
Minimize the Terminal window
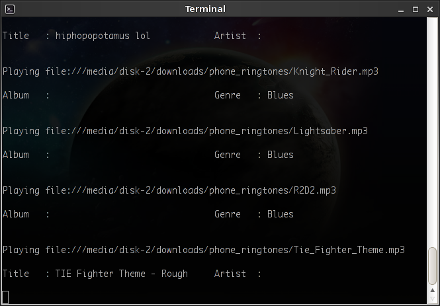tap(401, 9)
